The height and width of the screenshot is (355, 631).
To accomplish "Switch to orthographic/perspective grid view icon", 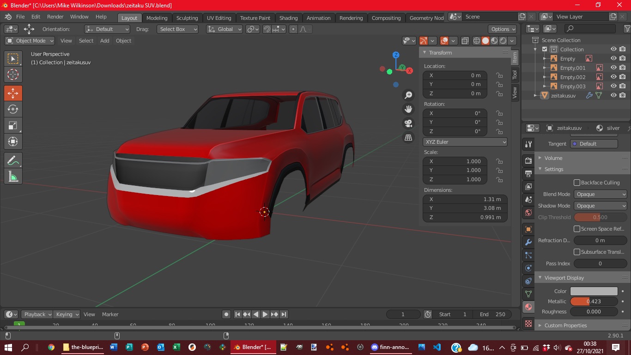I will tap(408, 137).
